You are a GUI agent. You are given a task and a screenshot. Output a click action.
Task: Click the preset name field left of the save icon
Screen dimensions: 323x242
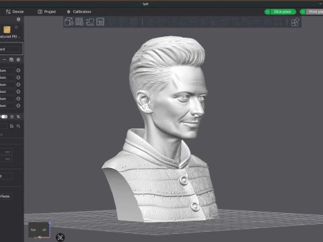click(x=4, y=126)
